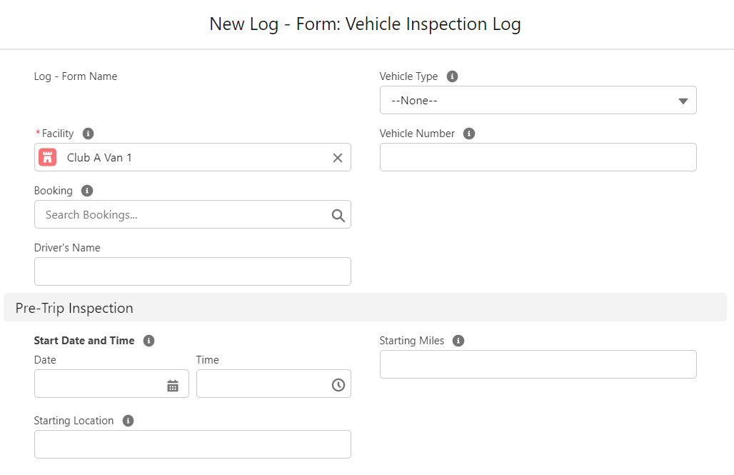Screen dimensions: 734x475
Task: Click the Starting Location input field
Action: pos(193,444)
